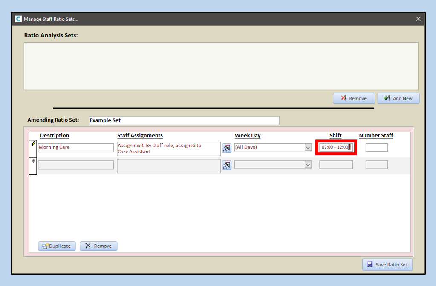Click Add New to create a ratio set
The width and height of the screenshot is (436, 286).
[x=398, y=98]
